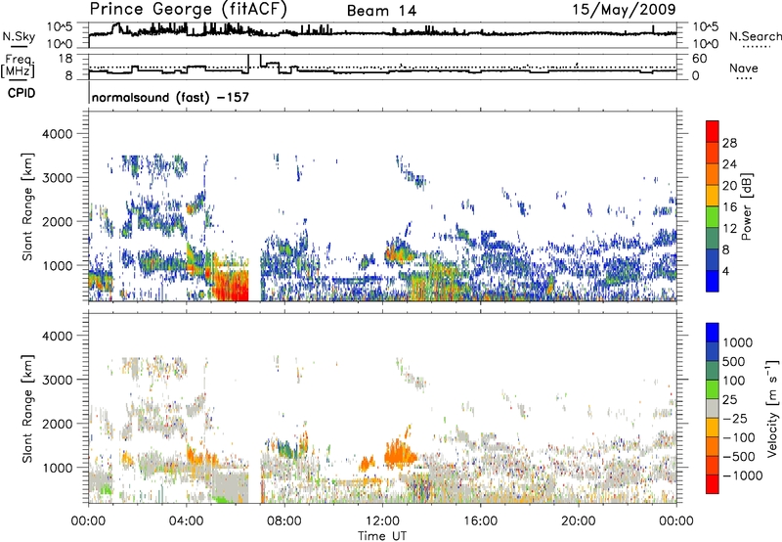Click the 'N.Search' legend label
Image resolution: width=782 pixels, height=542 pixels.
[755, 36]
